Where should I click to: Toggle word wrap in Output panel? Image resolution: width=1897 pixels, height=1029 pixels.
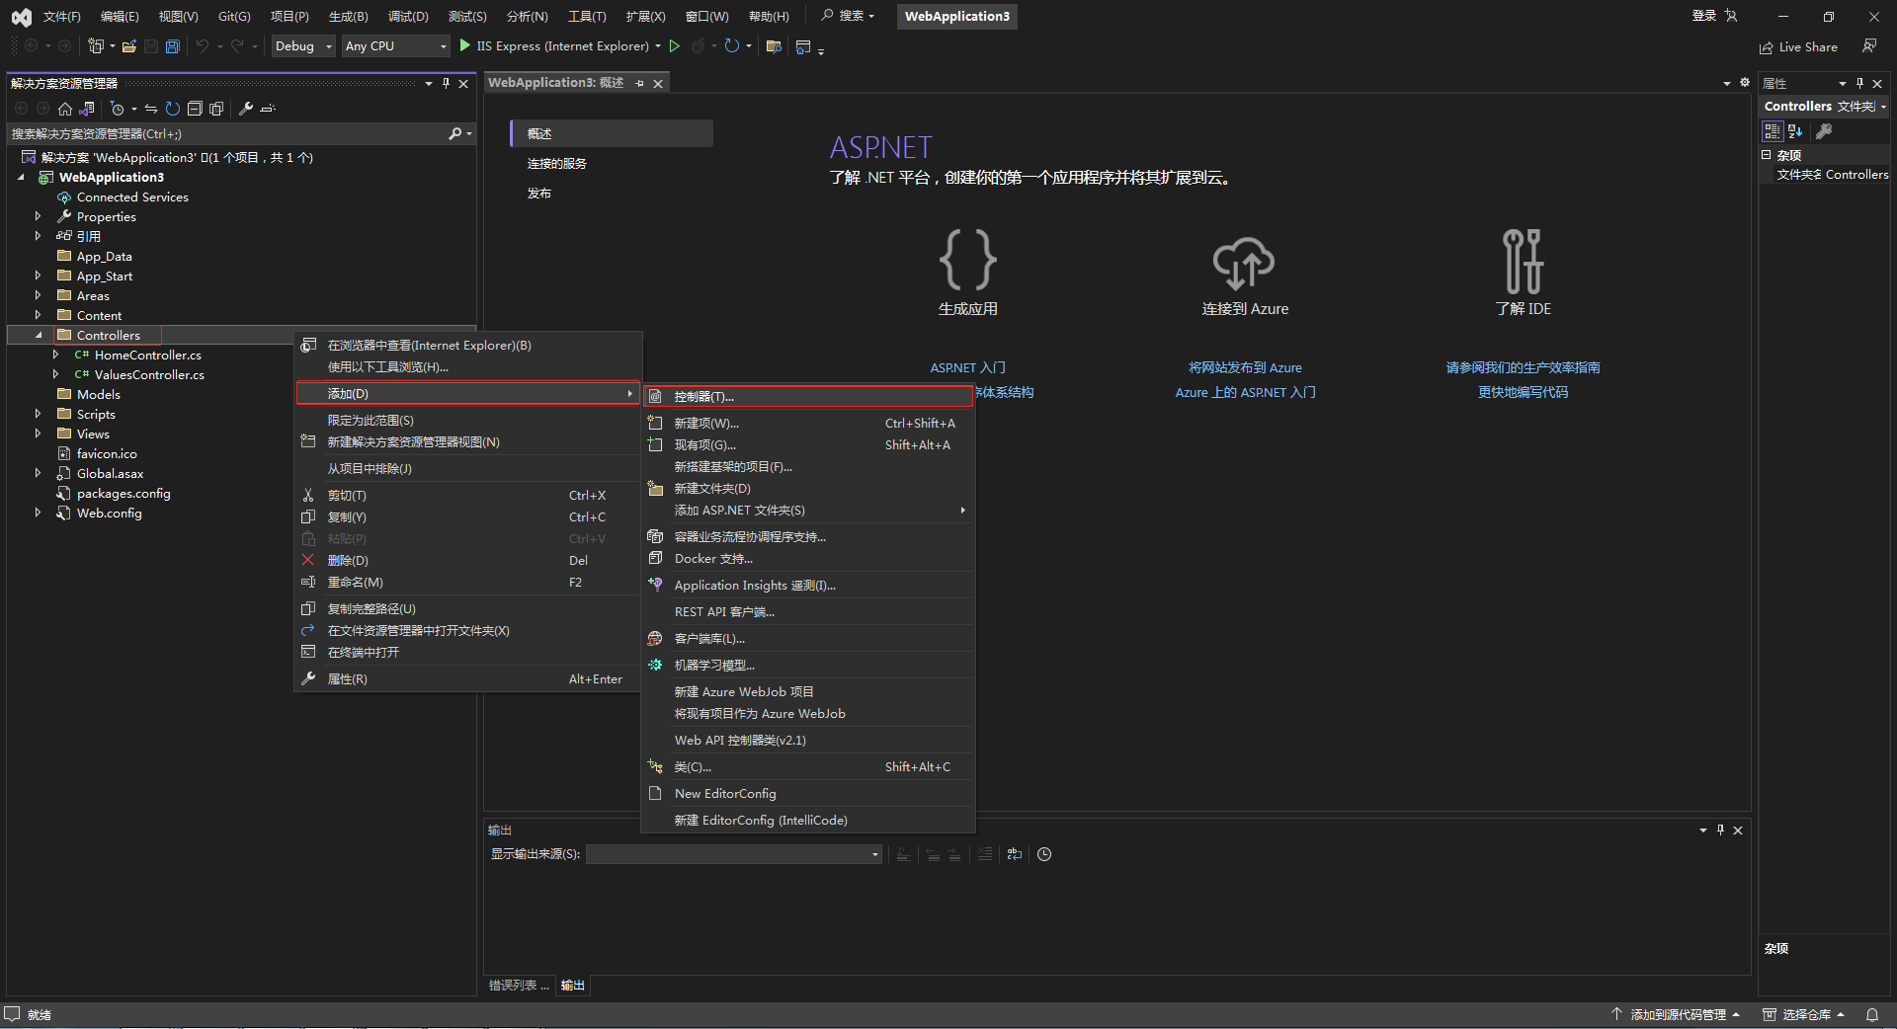click(x=1015, y=854)
